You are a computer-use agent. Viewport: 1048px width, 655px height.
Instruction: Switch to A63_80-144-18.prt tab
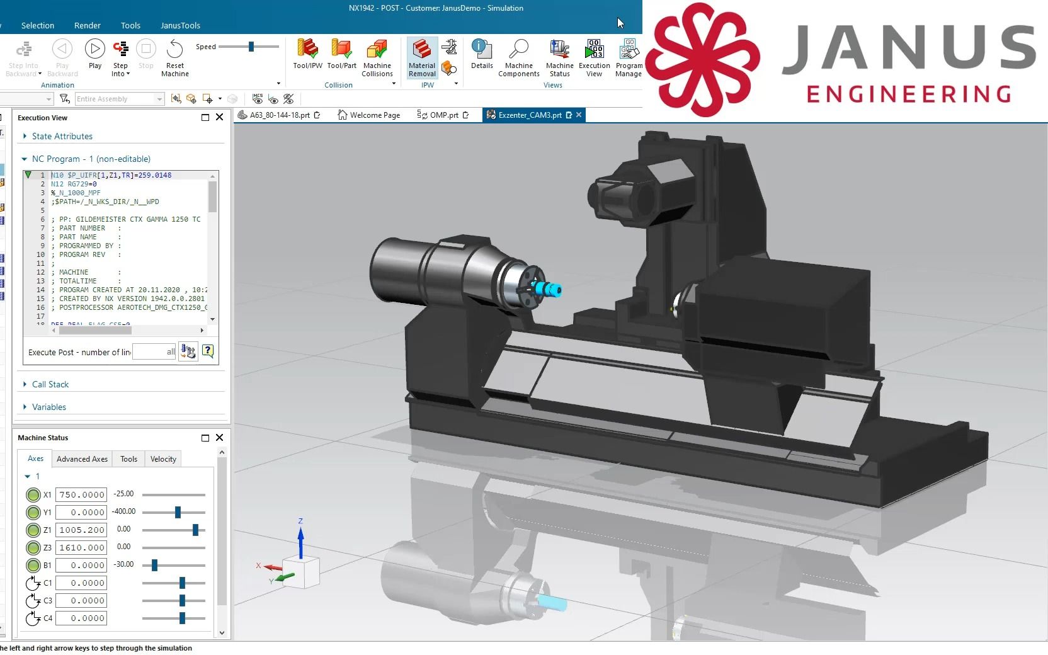(x=280, y=115)
